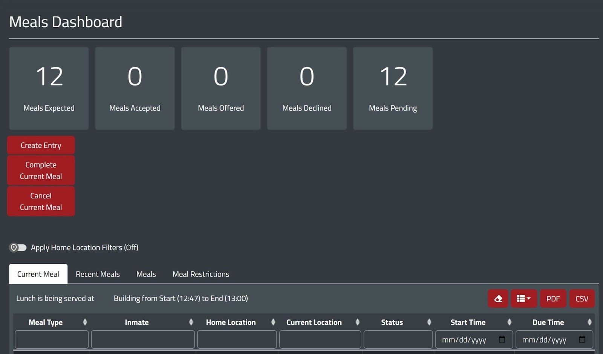Click Complete Current Meal button

(41, 170)
